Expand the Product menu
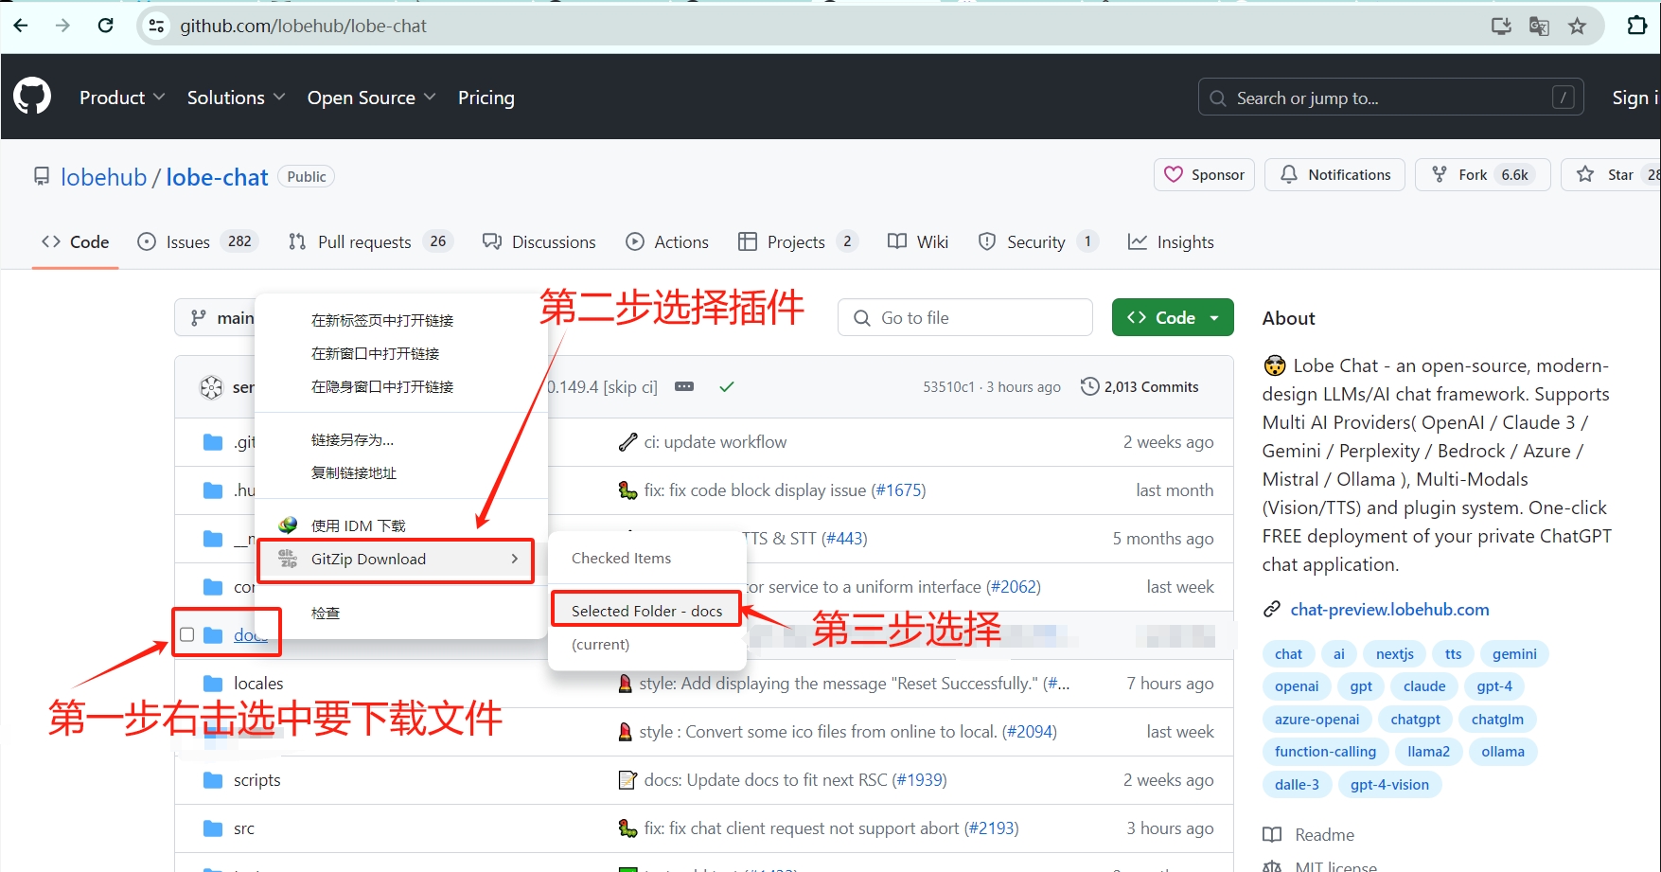The image size is (1661, 872). tap(122, 98)
